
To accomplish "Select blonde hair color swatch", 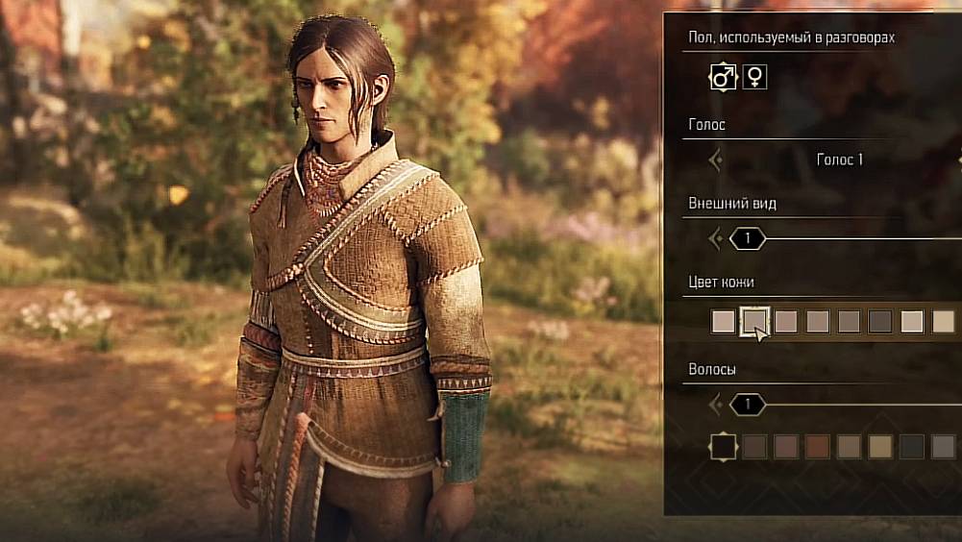I will [880, 447].
